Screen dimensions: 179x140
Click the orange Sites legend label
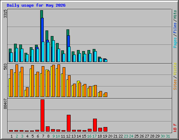coord(175,85)
